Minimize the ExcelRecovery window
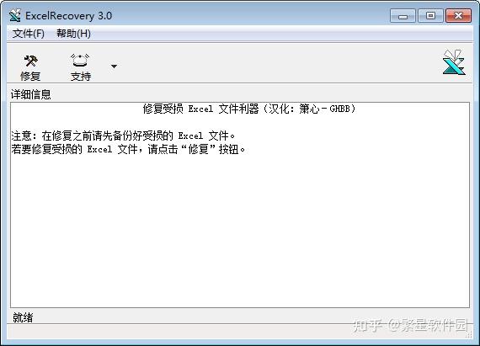This screenshot has width=480, height=346. coord(403,16)
